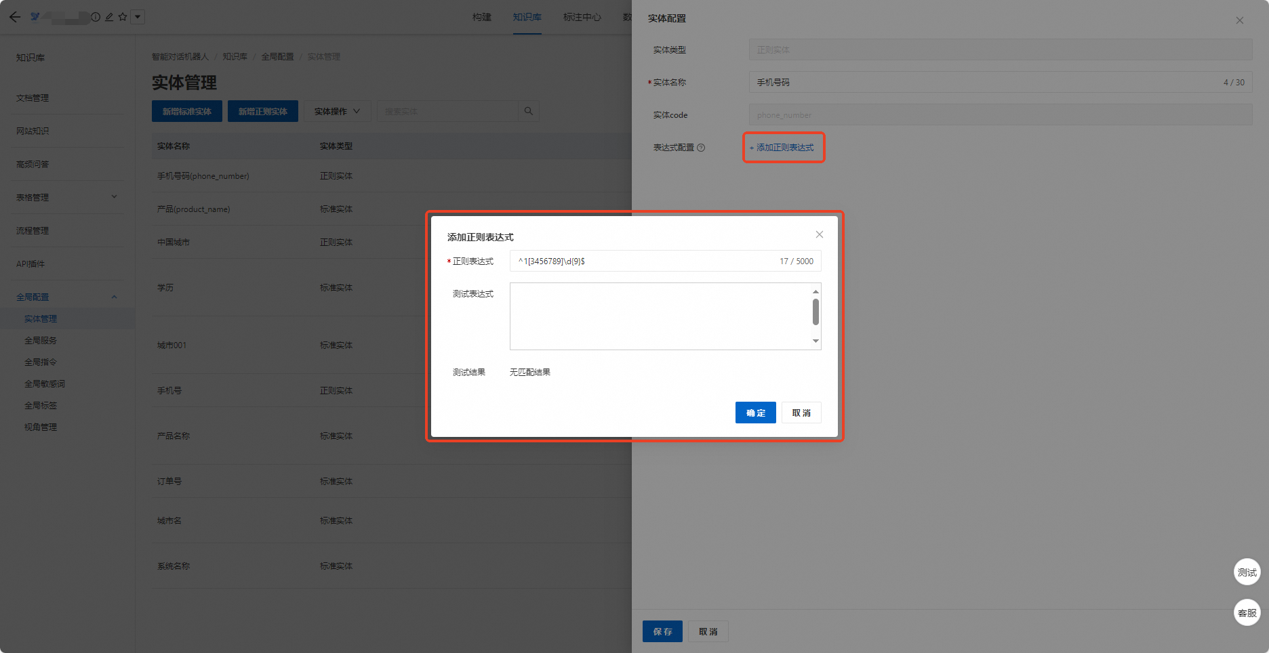The width and height of the screenshot is (1269, 653).
Task: Switch to the 构建 tab
Action: click(x=482, y=17)
